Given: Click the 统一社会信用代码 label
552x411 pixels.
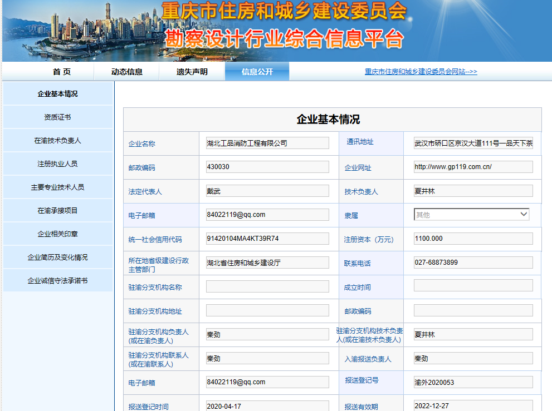Looking at the screenshot, I should [x=155, y=240].
